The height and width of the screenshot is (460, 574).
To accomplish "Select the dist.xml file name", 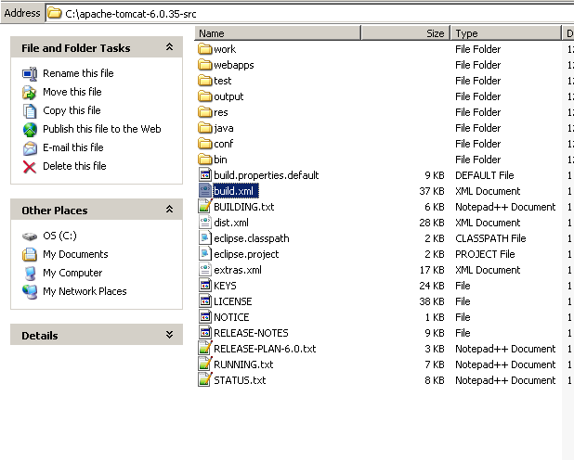I will (231, 223).
